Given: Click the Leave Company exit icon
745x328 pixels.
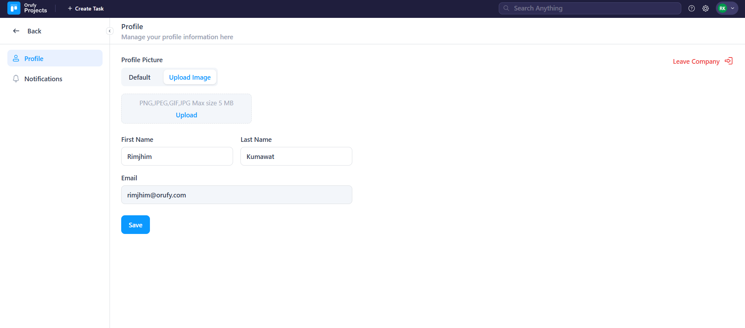Looking at the screenshot, I should point(729,61).
